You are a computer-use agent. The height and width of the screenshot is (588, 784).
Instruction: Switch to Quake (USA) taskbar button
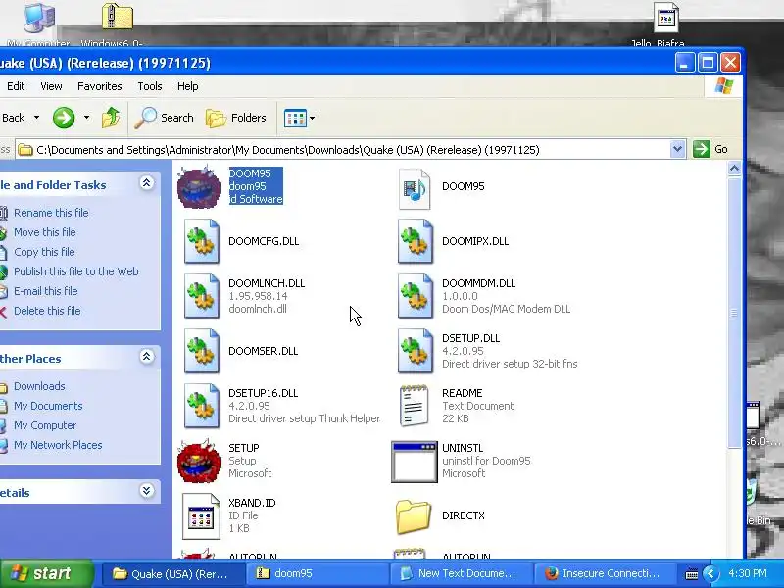[x=173, y=574]
